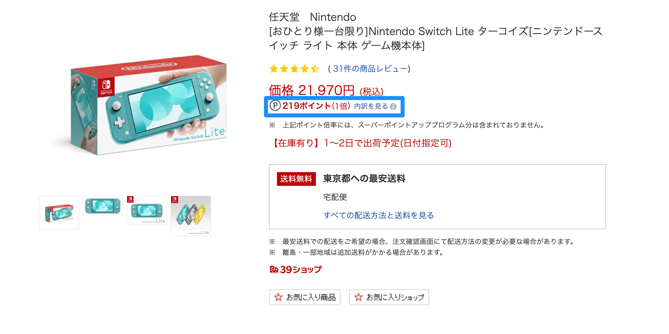This screenshot has height=334, width=669.
Task: Add item to favorites with お気に入り商品
Action: [304, 297]
